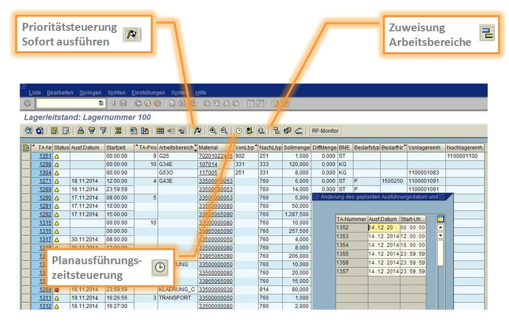Click the refresh icon in ALV toolbar
Screen dimensions: 509x330
40,131
